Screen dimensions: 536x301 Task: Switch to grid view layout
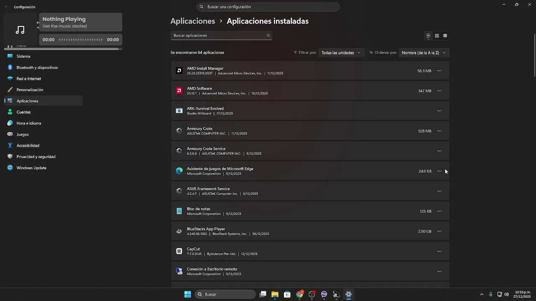pos(437,36)
